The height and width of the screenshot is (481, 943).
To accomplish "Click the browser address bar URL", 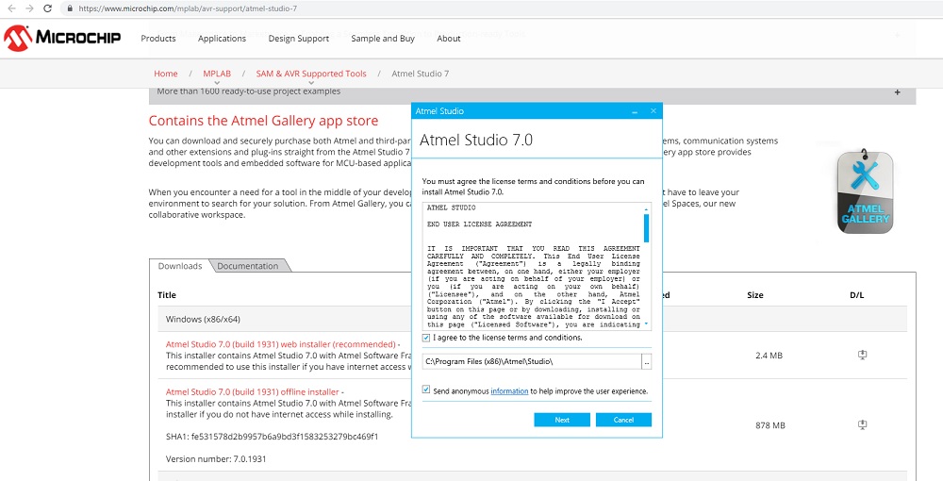I will tap(188, 8).
